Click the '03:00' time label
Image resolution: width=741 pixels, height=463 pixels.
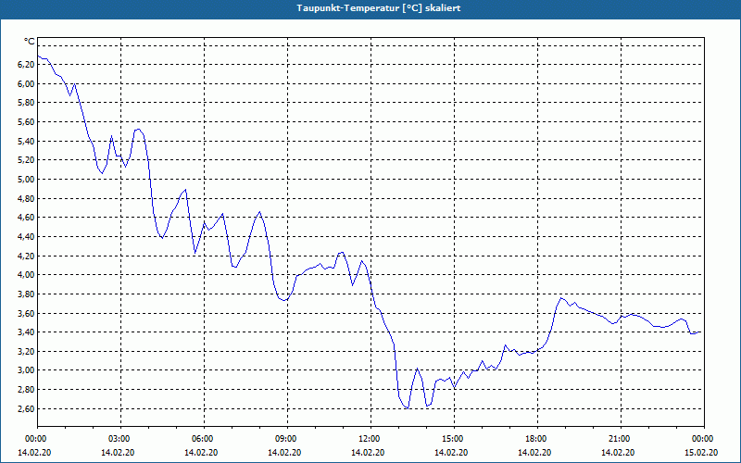120,439
